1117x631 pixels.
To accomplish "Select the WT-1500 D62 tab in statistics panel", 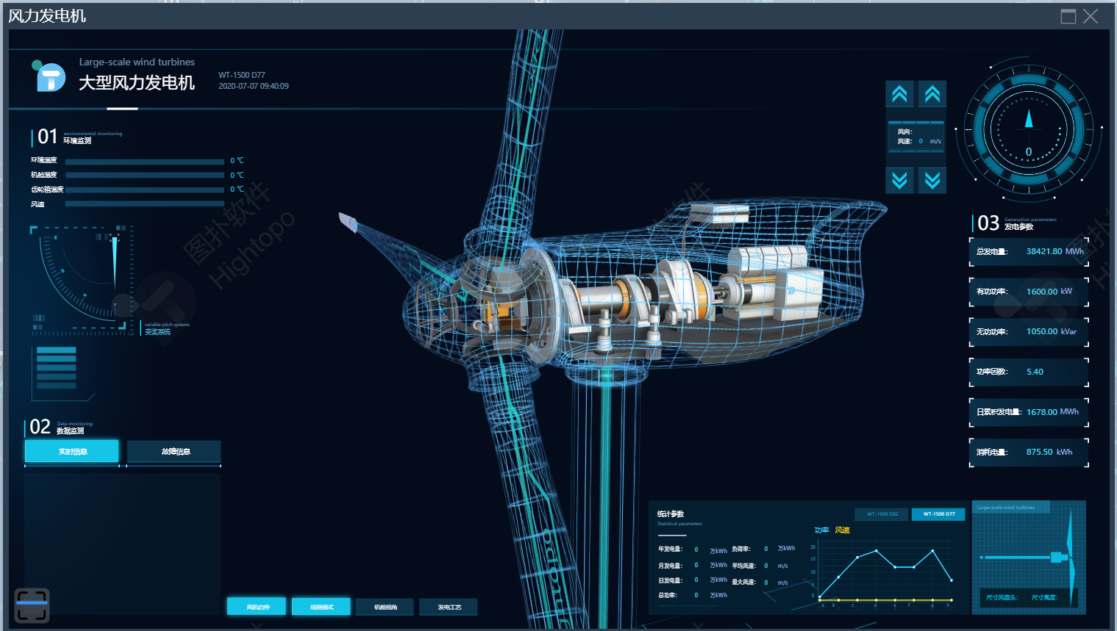I will 882,514.
